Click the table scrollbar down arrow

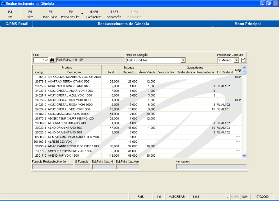(x=244, y=156)
